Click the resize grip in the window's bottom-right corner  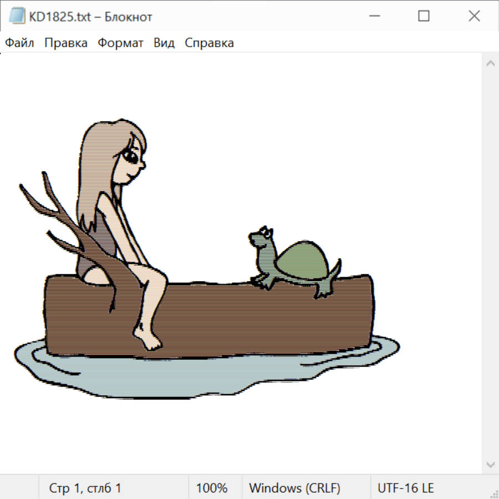pyautogui.click(x=493, y=493)
